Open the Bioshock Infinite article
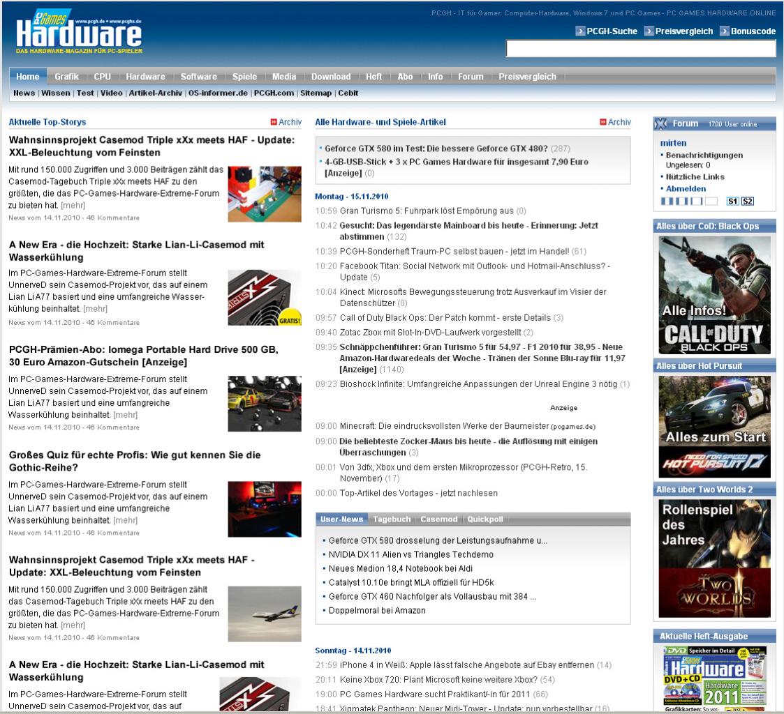The width and height of the screenshot is (784, 714). pyautogui.click(x=478, y=384)
